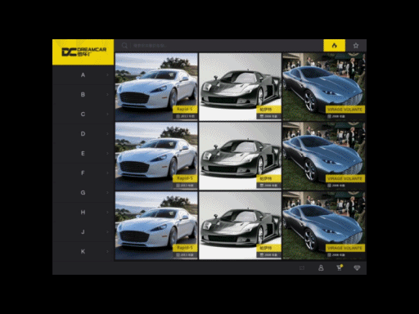Open the white Rapid-S car in third row

point(156,226)
